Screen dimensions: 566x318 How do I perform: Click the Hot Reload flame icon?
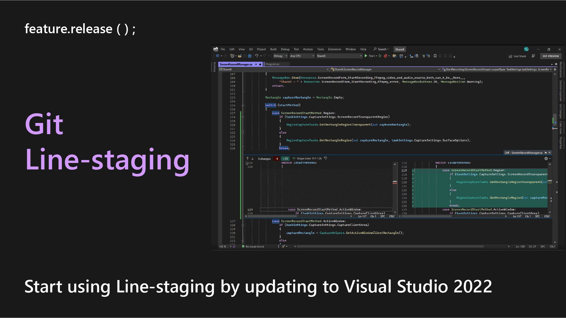click(385, 56)
